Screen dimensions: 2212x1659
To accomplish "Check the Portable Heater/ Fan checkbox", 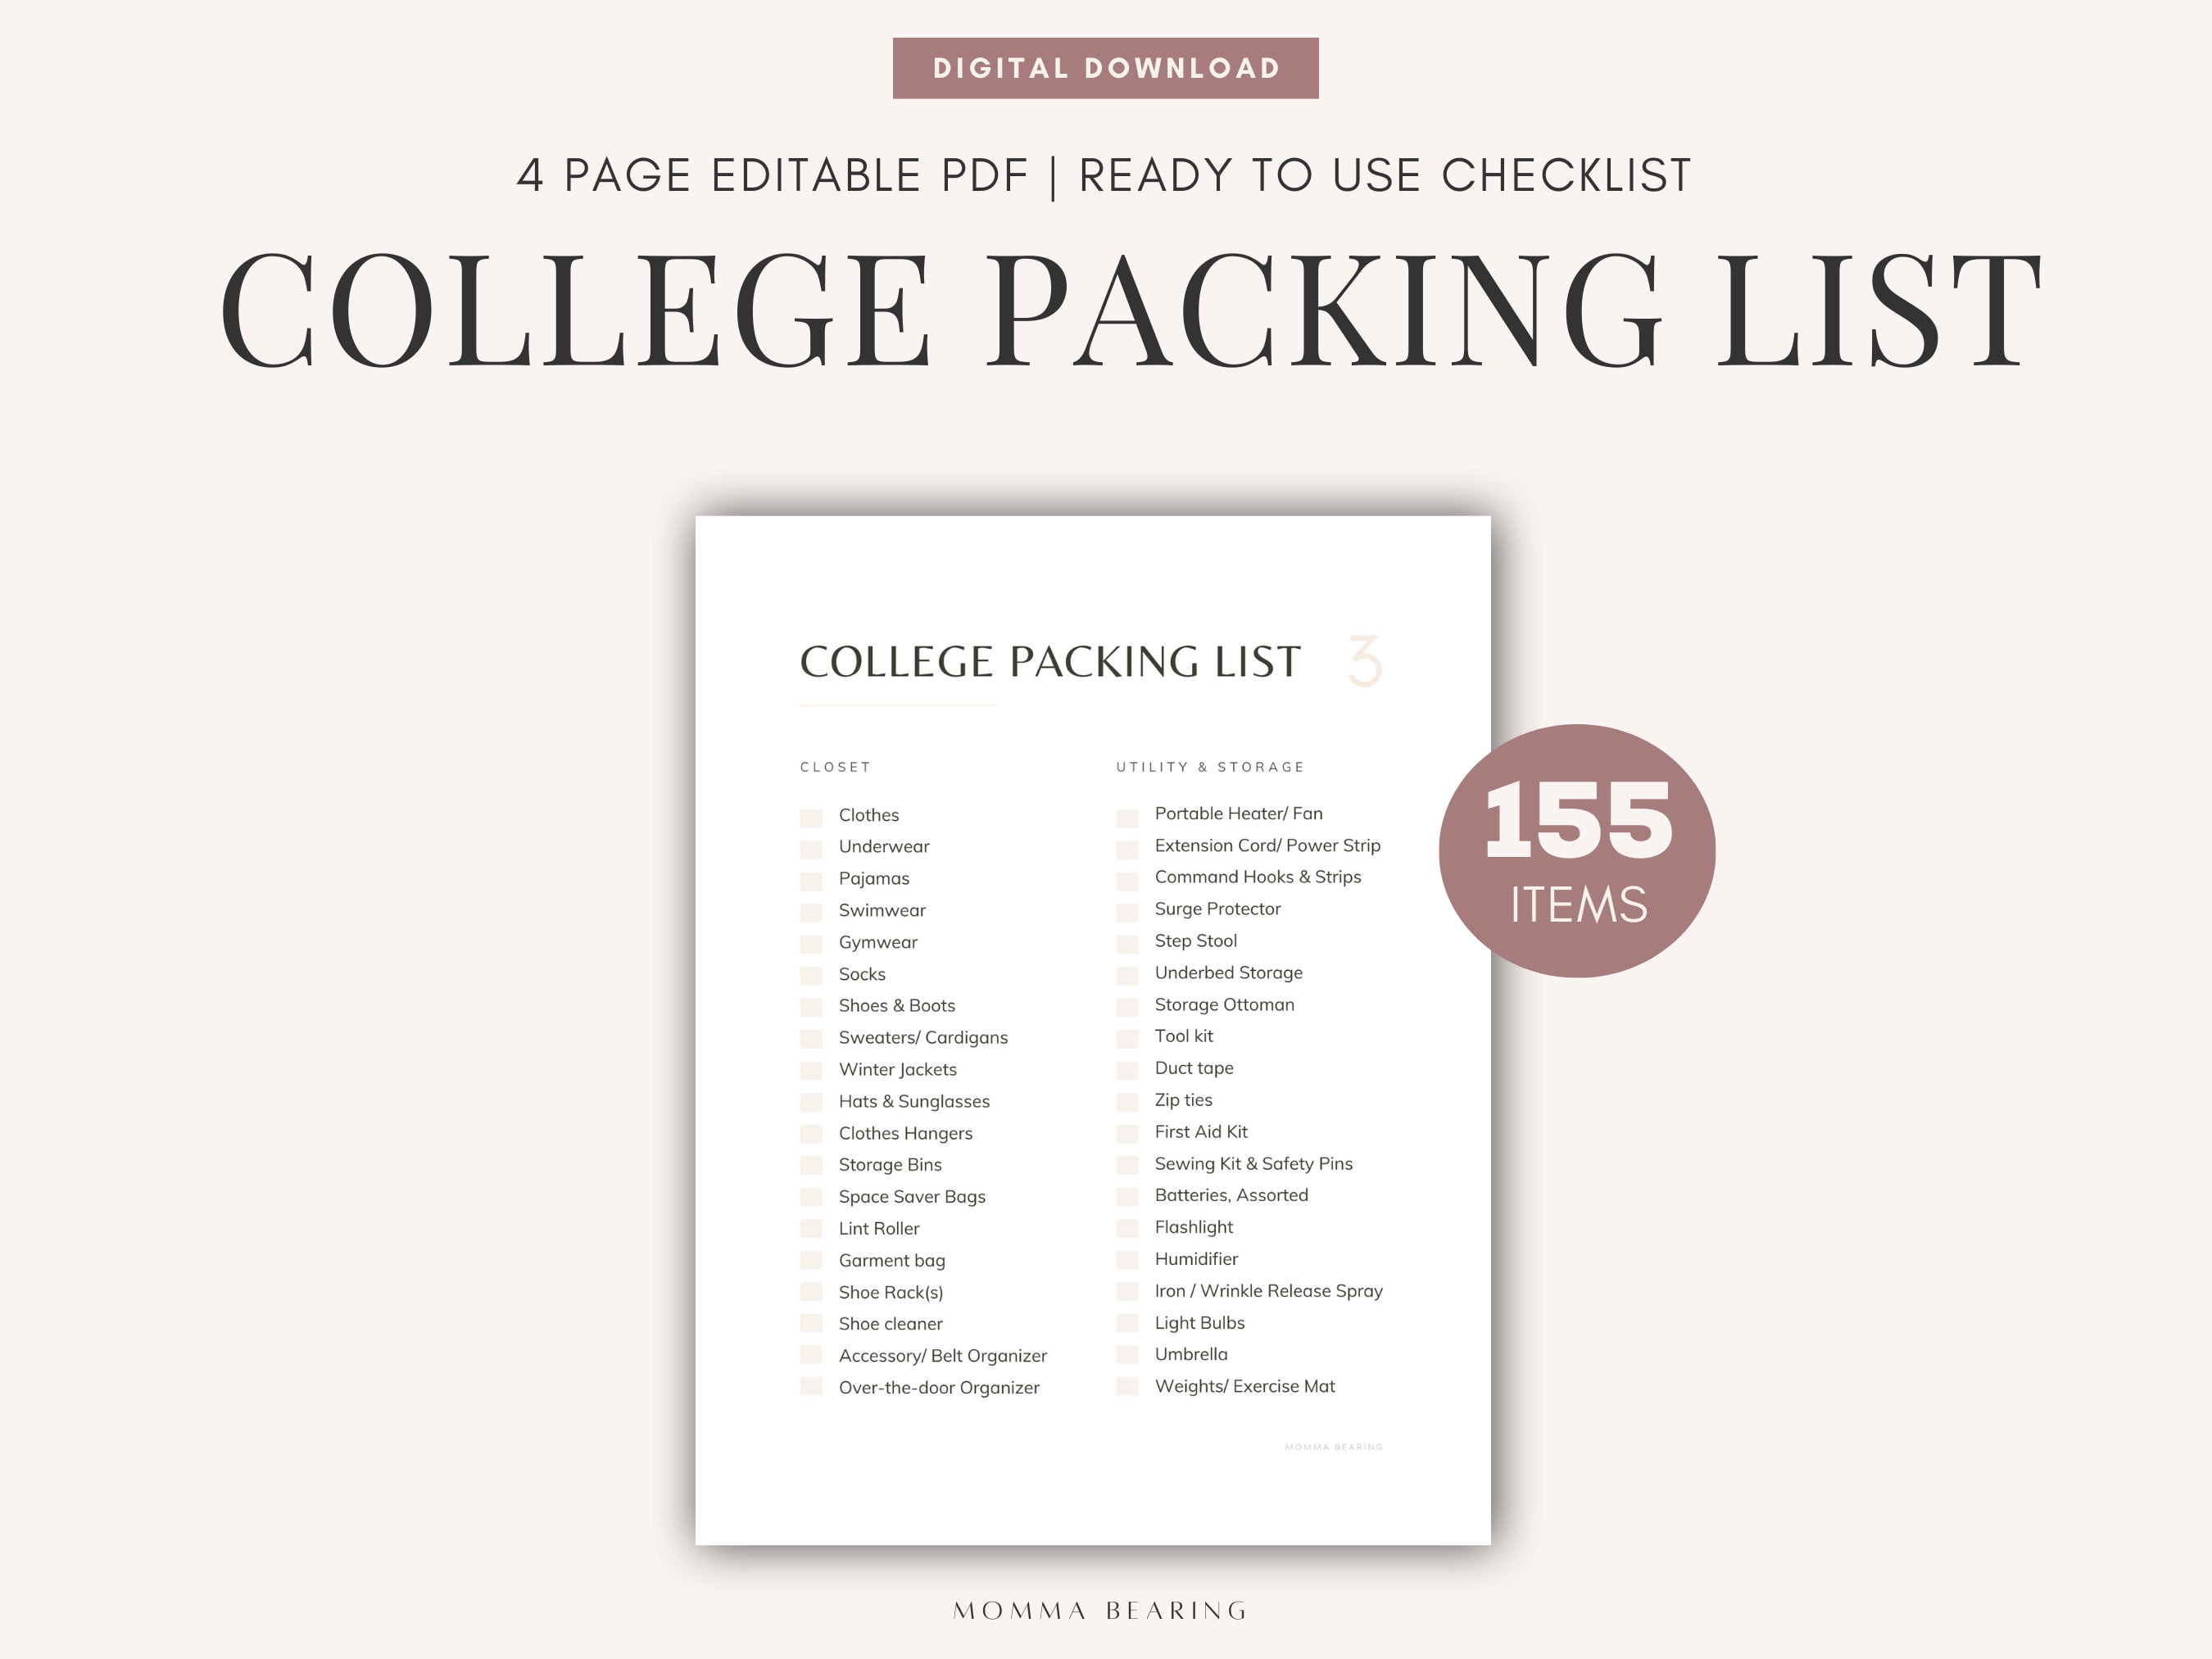I will click(x=1127, y=818).
